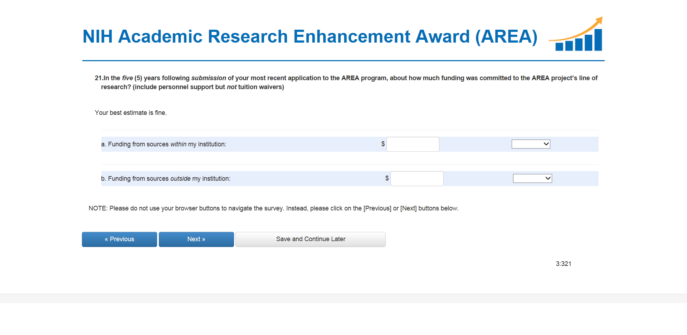Focus the within-institution funding amount field
Screen dimensions: 687x335
(x=413, y=144)
